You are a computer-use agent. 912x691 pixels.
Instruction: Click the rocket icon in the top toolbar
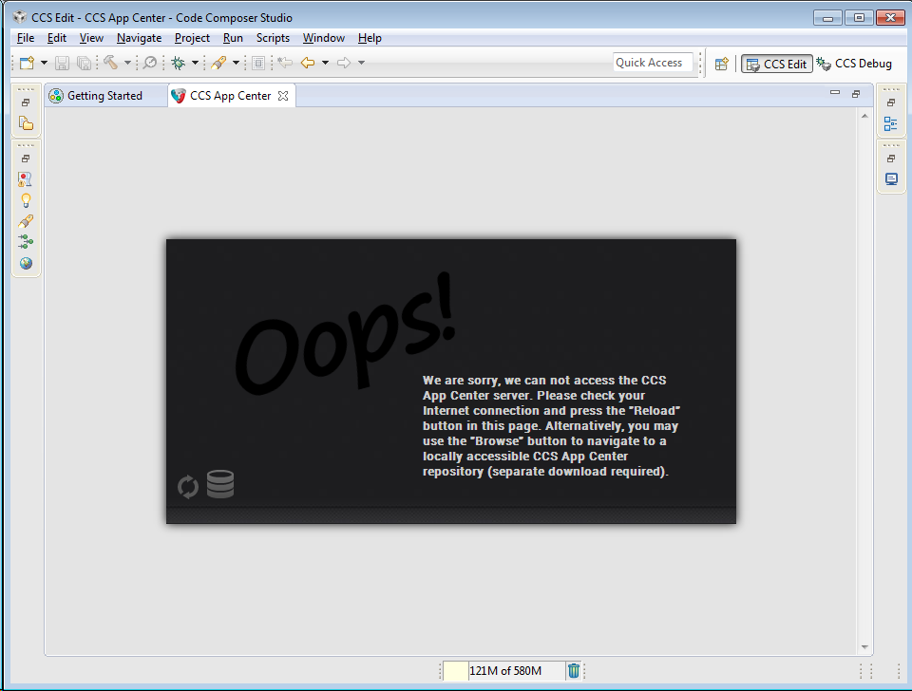click(x=218, y=63)
